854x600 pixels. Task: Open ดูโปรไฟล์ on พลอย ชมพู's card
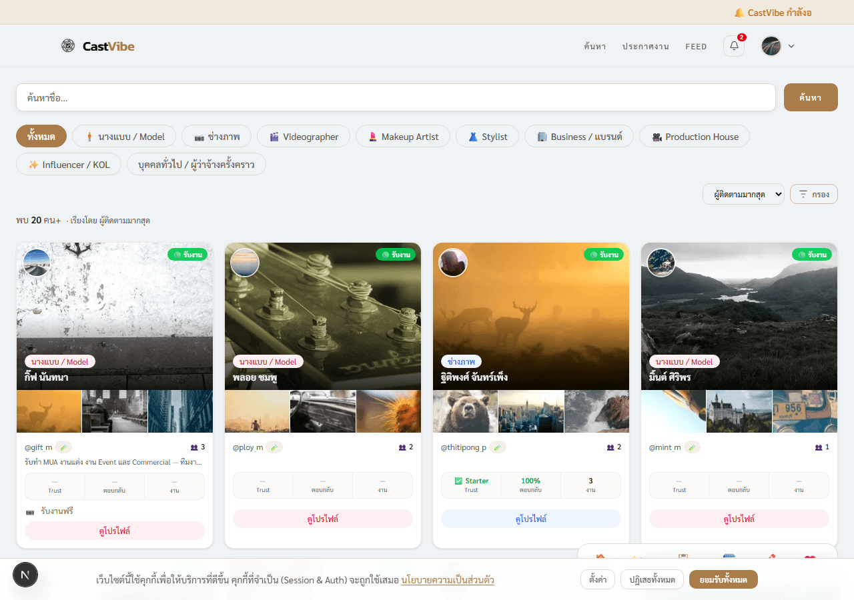click(x=323, y=519)
